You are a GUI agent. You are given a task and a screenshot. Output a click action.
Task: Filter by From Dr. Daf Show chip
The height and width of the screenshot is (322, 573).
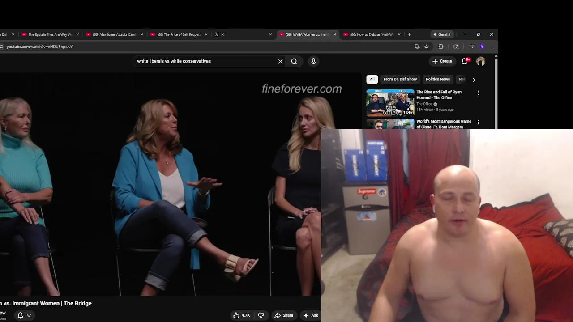point(400,80)
